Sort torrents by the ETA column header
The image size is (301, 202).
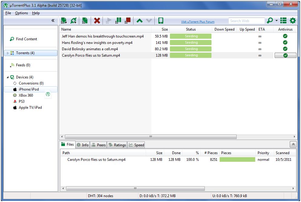click(265, 29)
